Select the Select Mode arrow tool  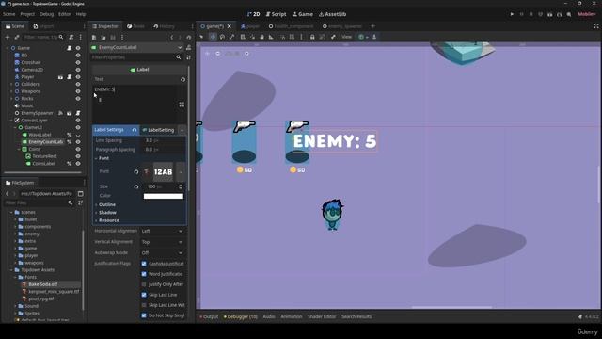(x=201, y=37)
